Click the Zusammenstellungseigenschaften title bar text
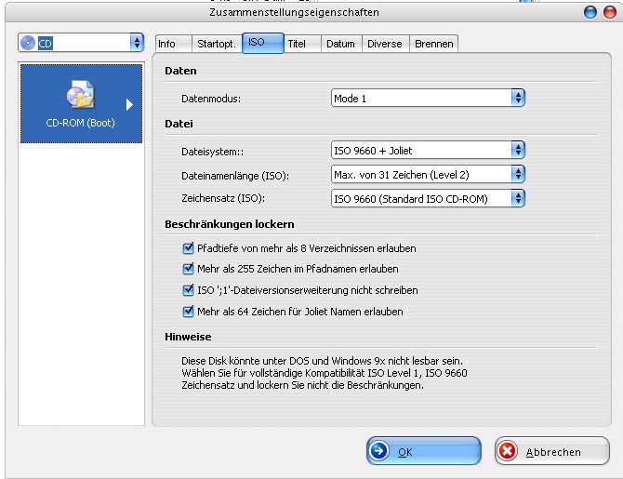The height and width of the screenshot is (479, 623). 294,12
